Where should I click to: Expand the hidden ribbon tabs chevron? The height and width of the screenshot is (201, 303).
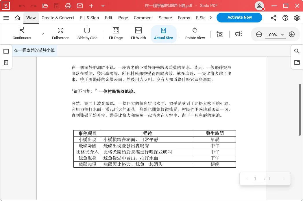click(211, 18)
